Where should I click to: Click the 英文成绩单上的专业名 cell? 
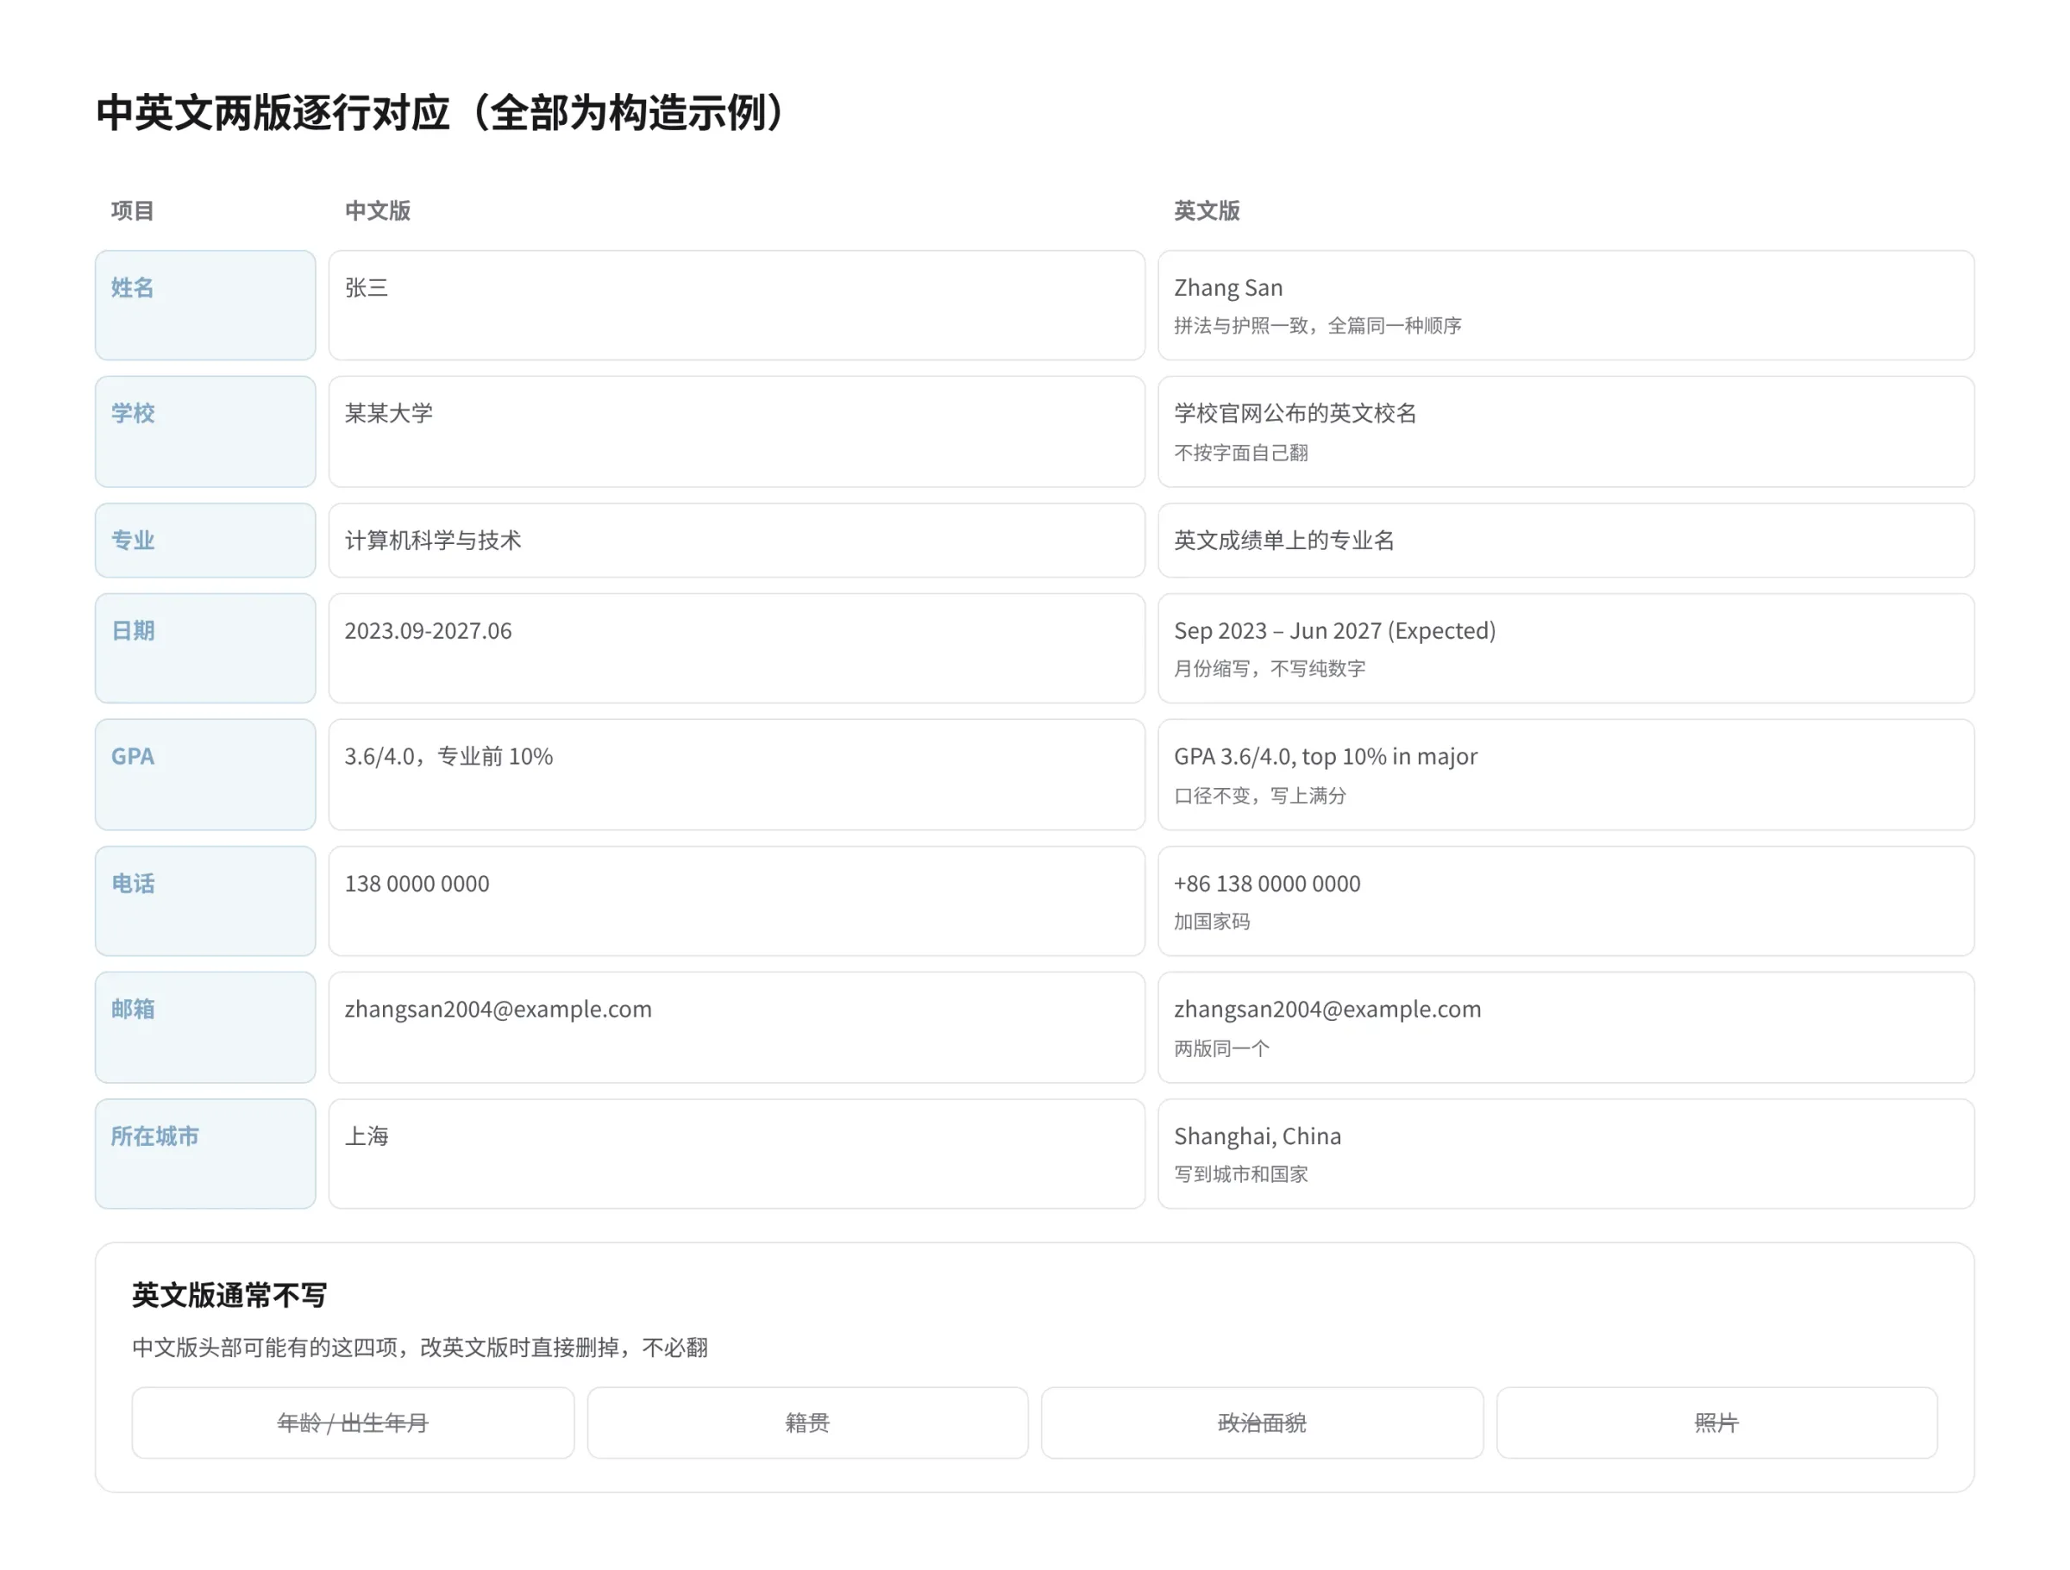1565,540
